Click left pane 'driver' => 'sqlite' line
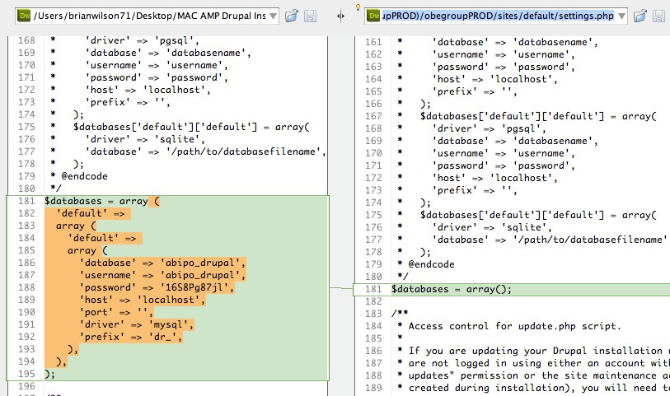This screenshot has width=670, height=396. click(145, 139)
